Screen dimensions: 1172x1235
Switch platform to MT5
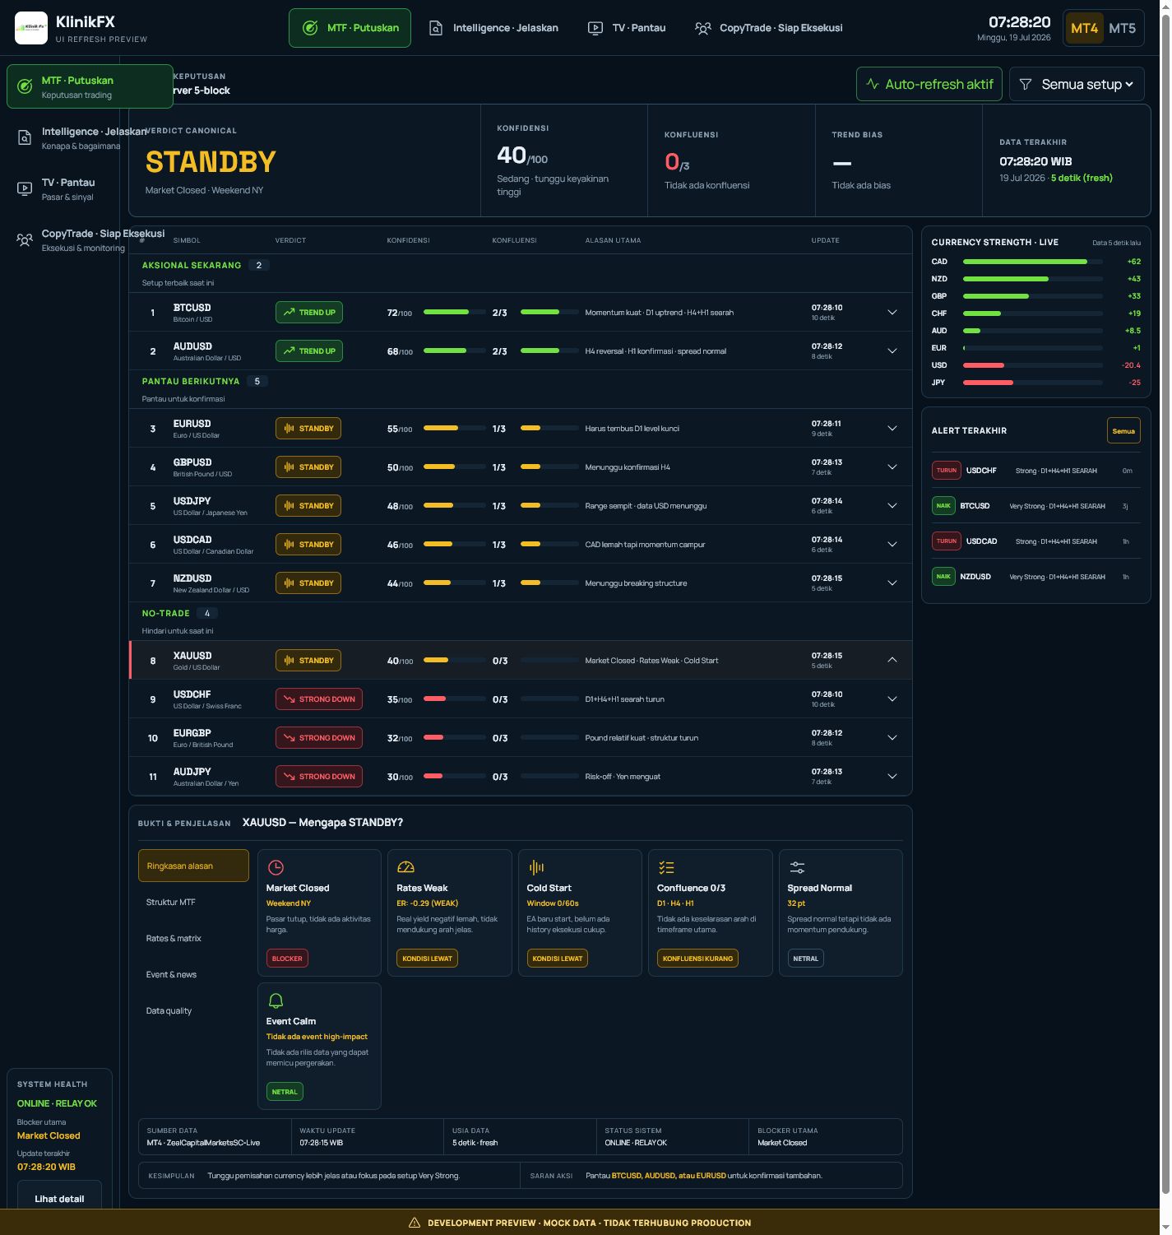point(1122,28)
